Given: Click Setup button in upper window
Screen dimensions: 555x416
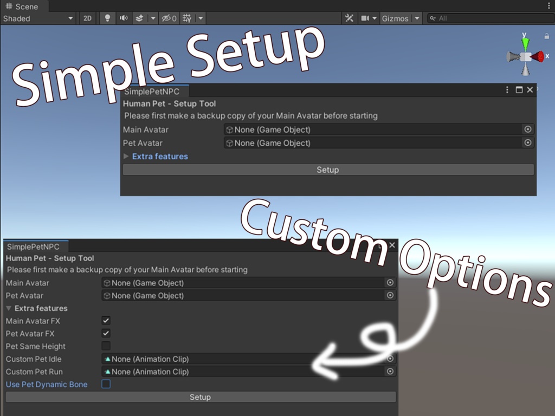Looking at the screenshot, I should pyautogui.click(x=328, y=170).
